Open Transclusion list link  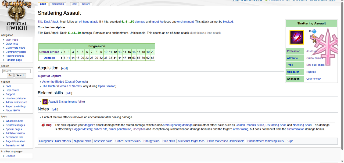click(x=15, y=145)
